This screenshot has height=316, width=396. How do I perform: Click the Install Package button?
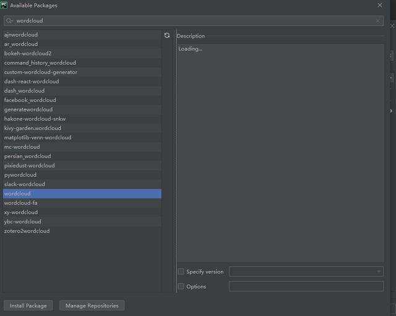(28, 305)
